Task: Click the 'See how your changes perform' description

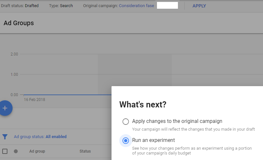Action: (192, 151)
